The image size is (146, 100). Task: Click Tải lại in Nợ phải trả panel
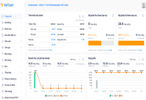click(140, 50)
